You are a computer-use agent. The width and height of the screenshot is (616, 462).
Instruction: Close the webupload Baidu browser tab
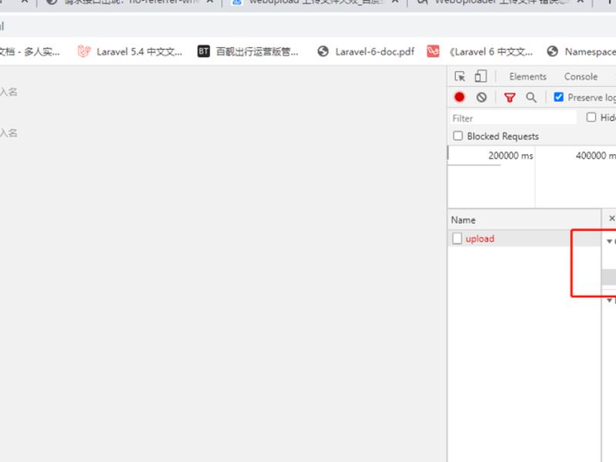(395, 2)
